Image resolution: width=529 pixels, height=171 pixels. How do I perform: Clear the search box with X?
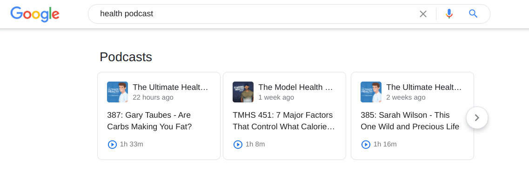coord(423,14)
